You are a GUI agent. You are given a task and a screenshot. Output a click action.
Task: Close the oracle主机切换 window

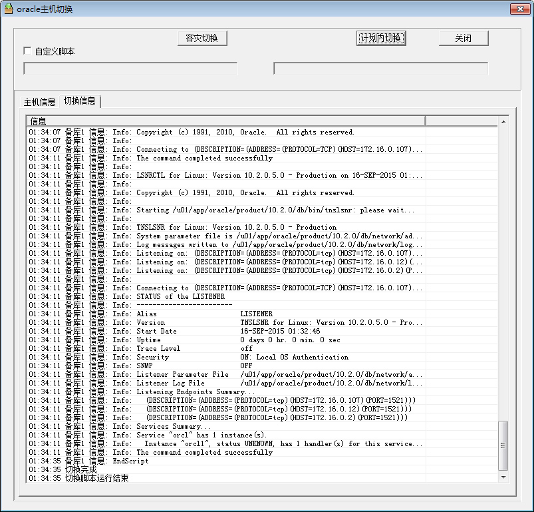coord(520,9)
